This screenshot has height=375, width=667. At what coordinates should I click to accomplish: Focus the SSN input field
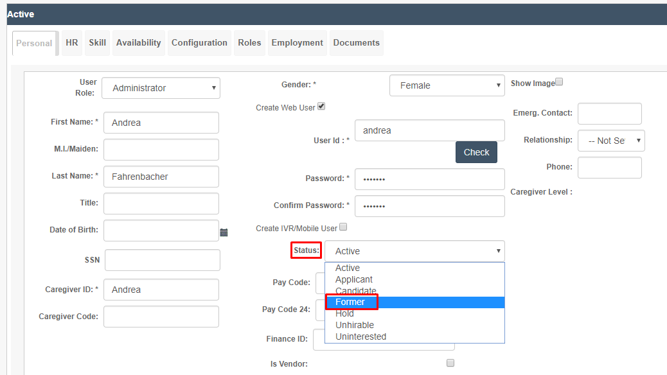pyautogui.click(x=163, y=260)
